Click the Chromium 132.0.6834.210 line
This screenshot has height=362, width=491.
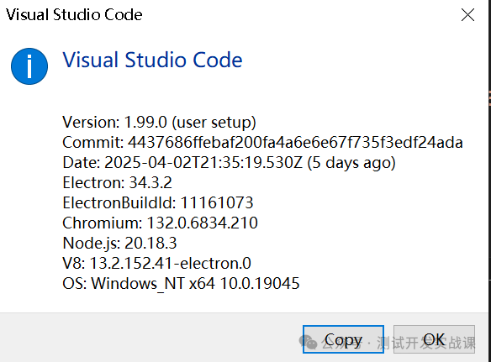pos(161,223)
